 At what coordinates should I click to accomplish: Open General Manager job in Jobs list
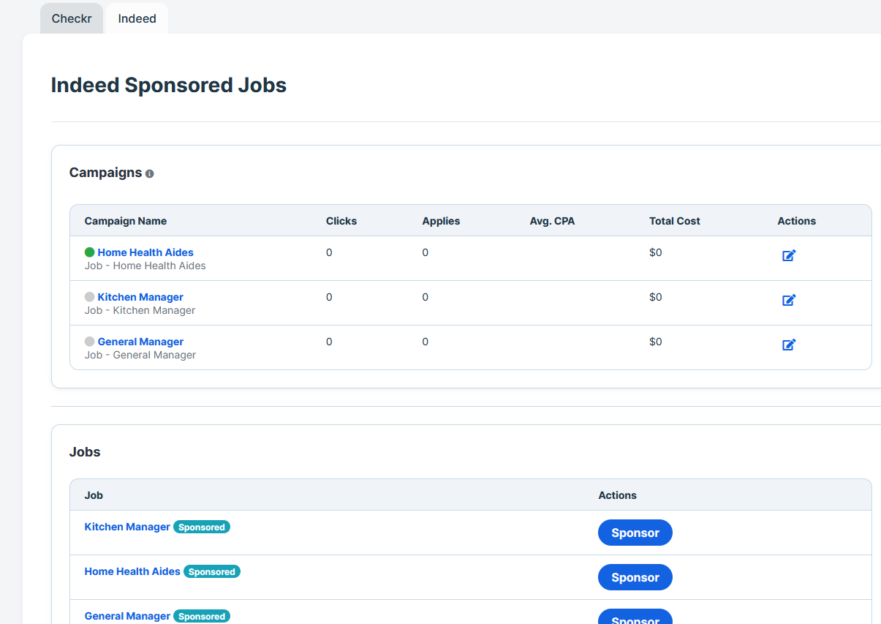(127, 616)
